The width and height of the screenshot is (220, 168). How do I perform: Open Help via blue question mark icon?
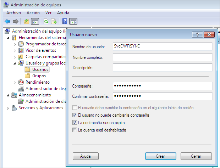pos(65,21)
